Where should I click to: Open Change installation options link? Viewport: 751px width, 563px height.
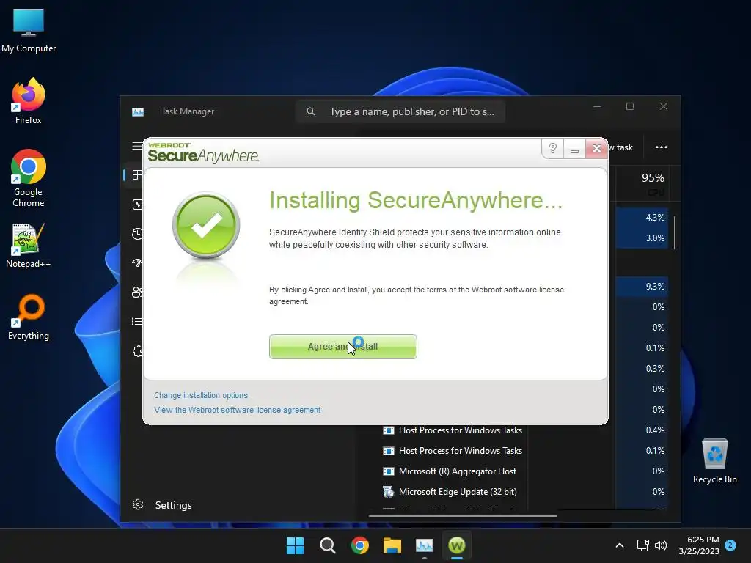(201, 395)
